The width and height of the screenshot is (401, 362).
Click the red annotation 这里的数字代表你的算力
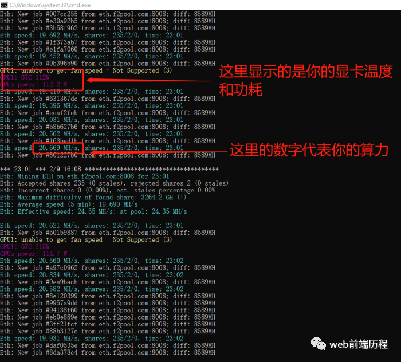[309, 151]
